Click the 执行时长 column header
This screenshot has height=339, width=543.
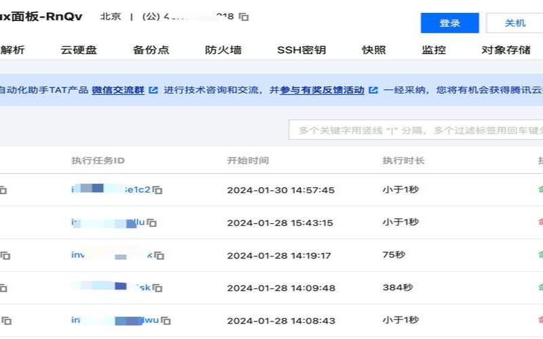coord(403,161)
